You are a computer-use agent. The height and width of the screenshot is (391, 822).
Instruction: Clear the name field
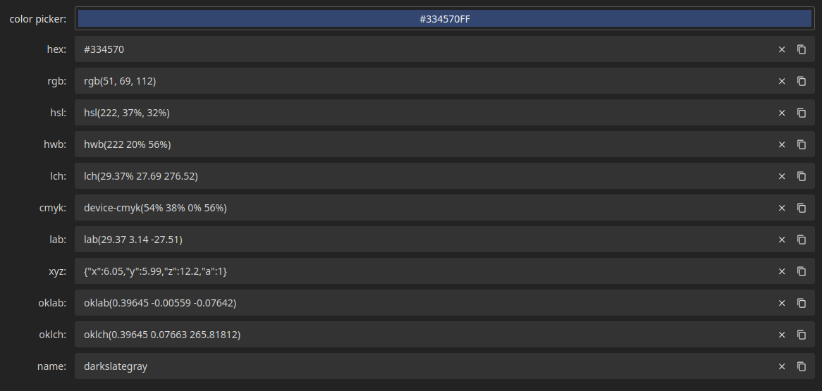(x=782, y=366)
